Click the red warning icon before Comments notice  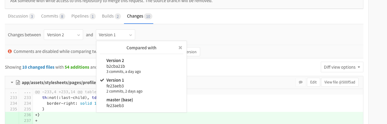(x=10, y=51)
